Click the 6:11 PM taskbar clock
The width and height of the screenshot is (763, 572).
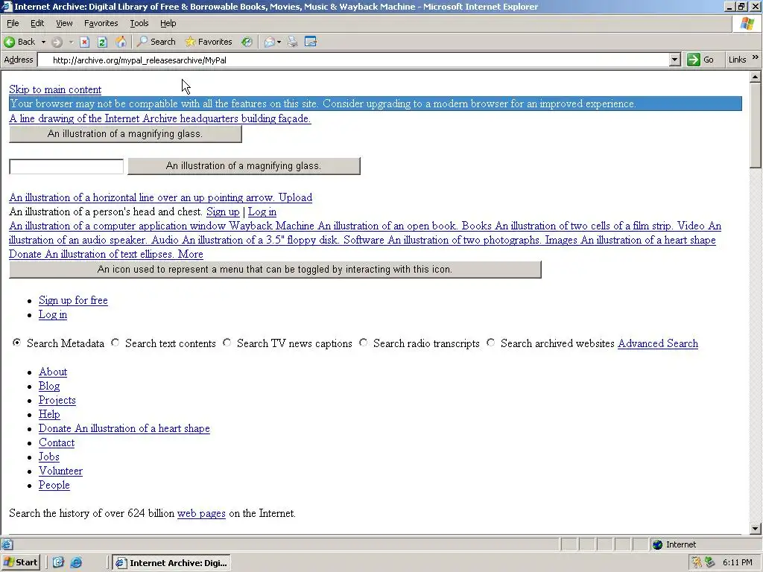737,562
